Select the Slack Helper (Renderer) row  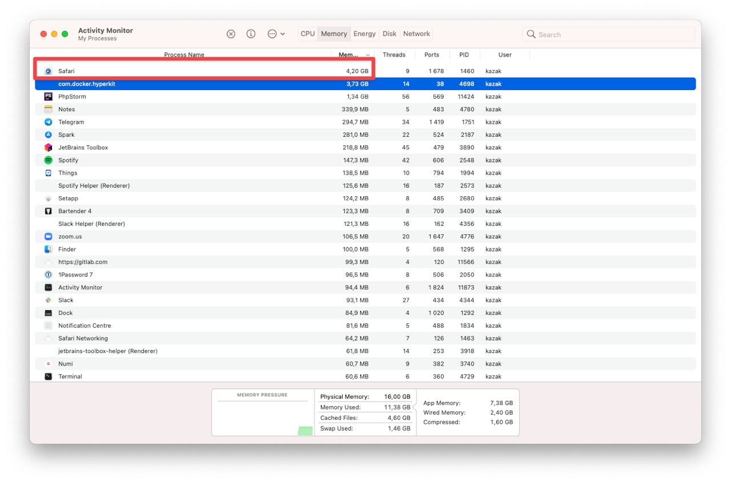pyautogui.click(x=365, y=224)
